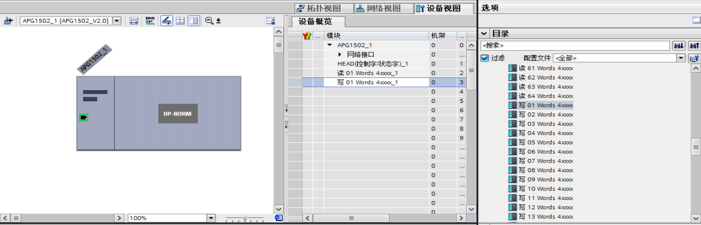
Task: Expand the 网络接口 tree node
Action: click(340, 55)
